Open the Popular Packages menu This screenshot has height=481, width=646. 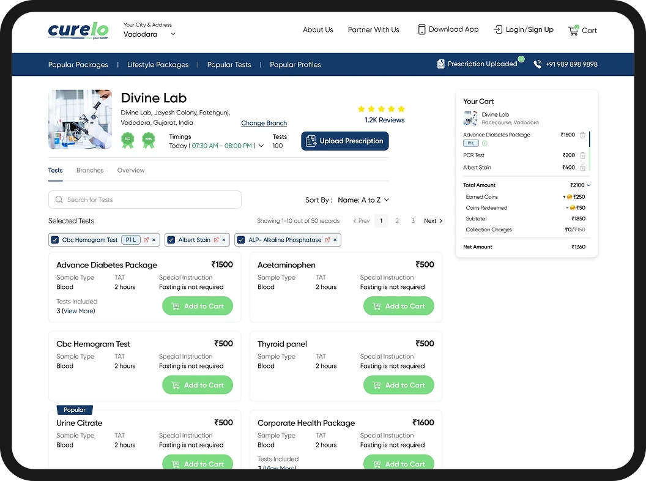click(78, 64)
